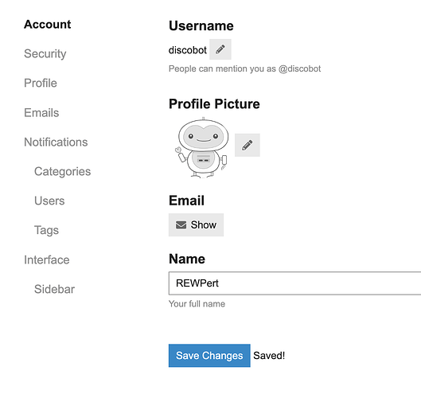Screen dimensions: 421x398
Task: Click the Name input field containing REWPert
Action: (x=294, y=283)
